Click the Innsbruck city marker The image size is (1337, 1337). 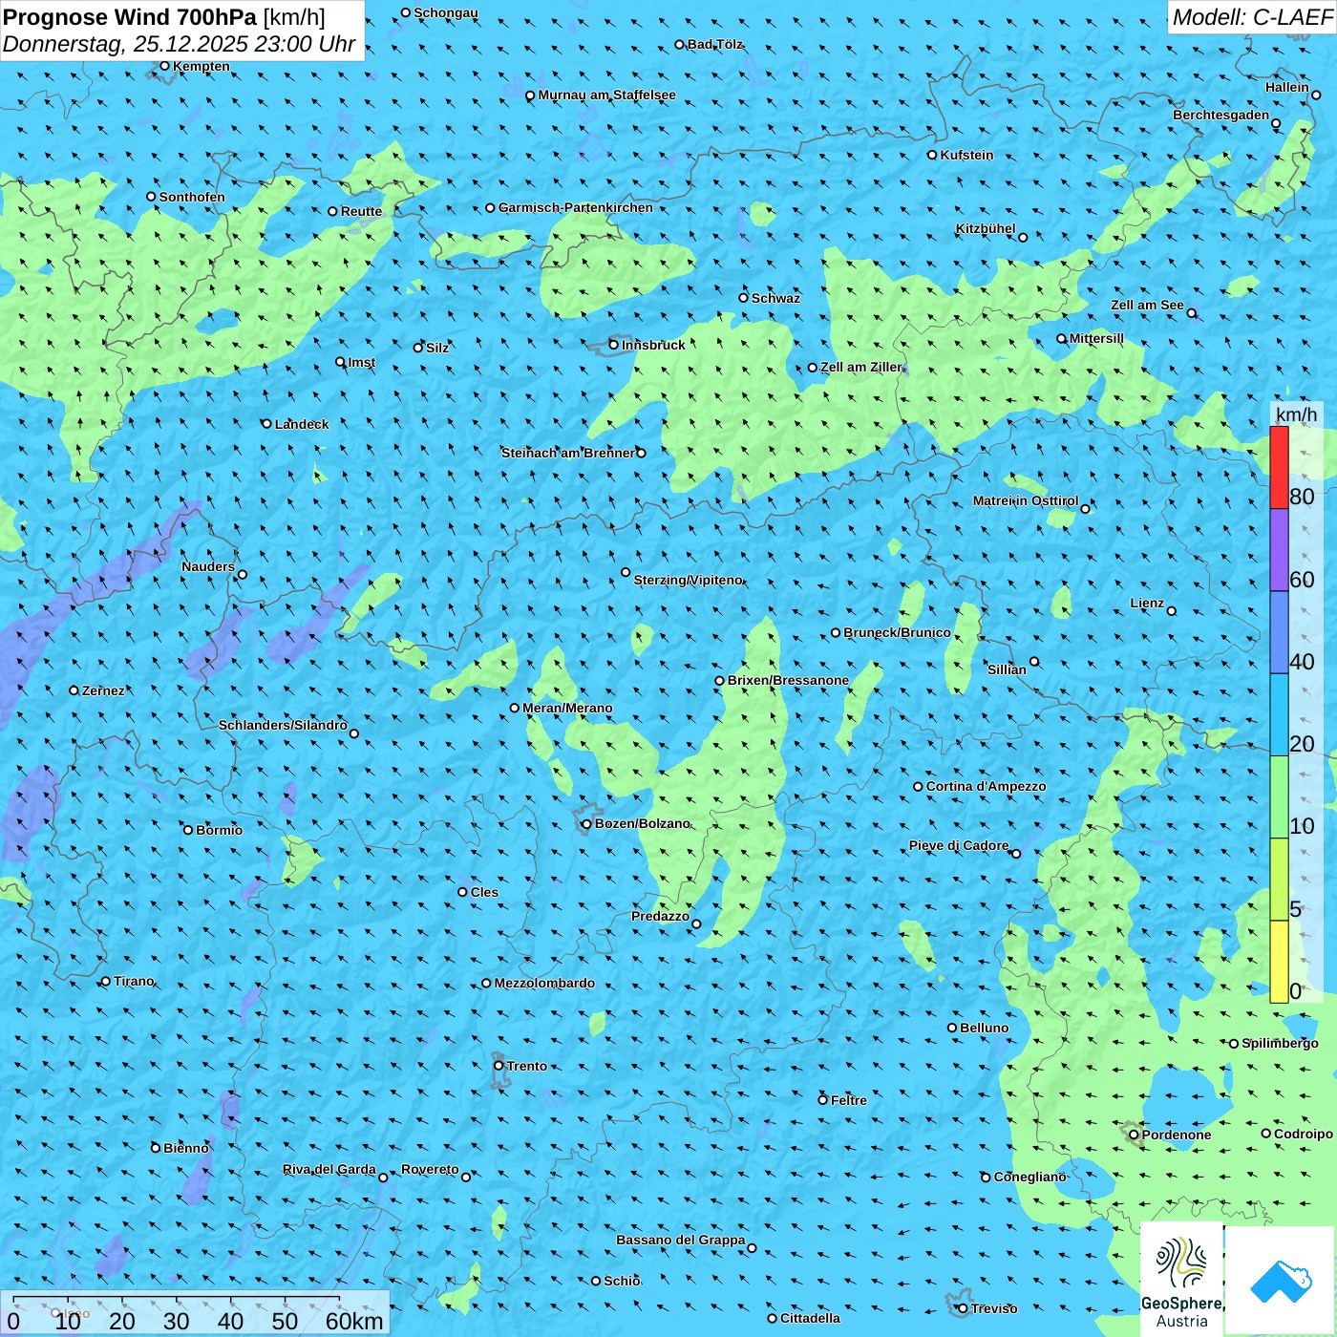[614, 345]
